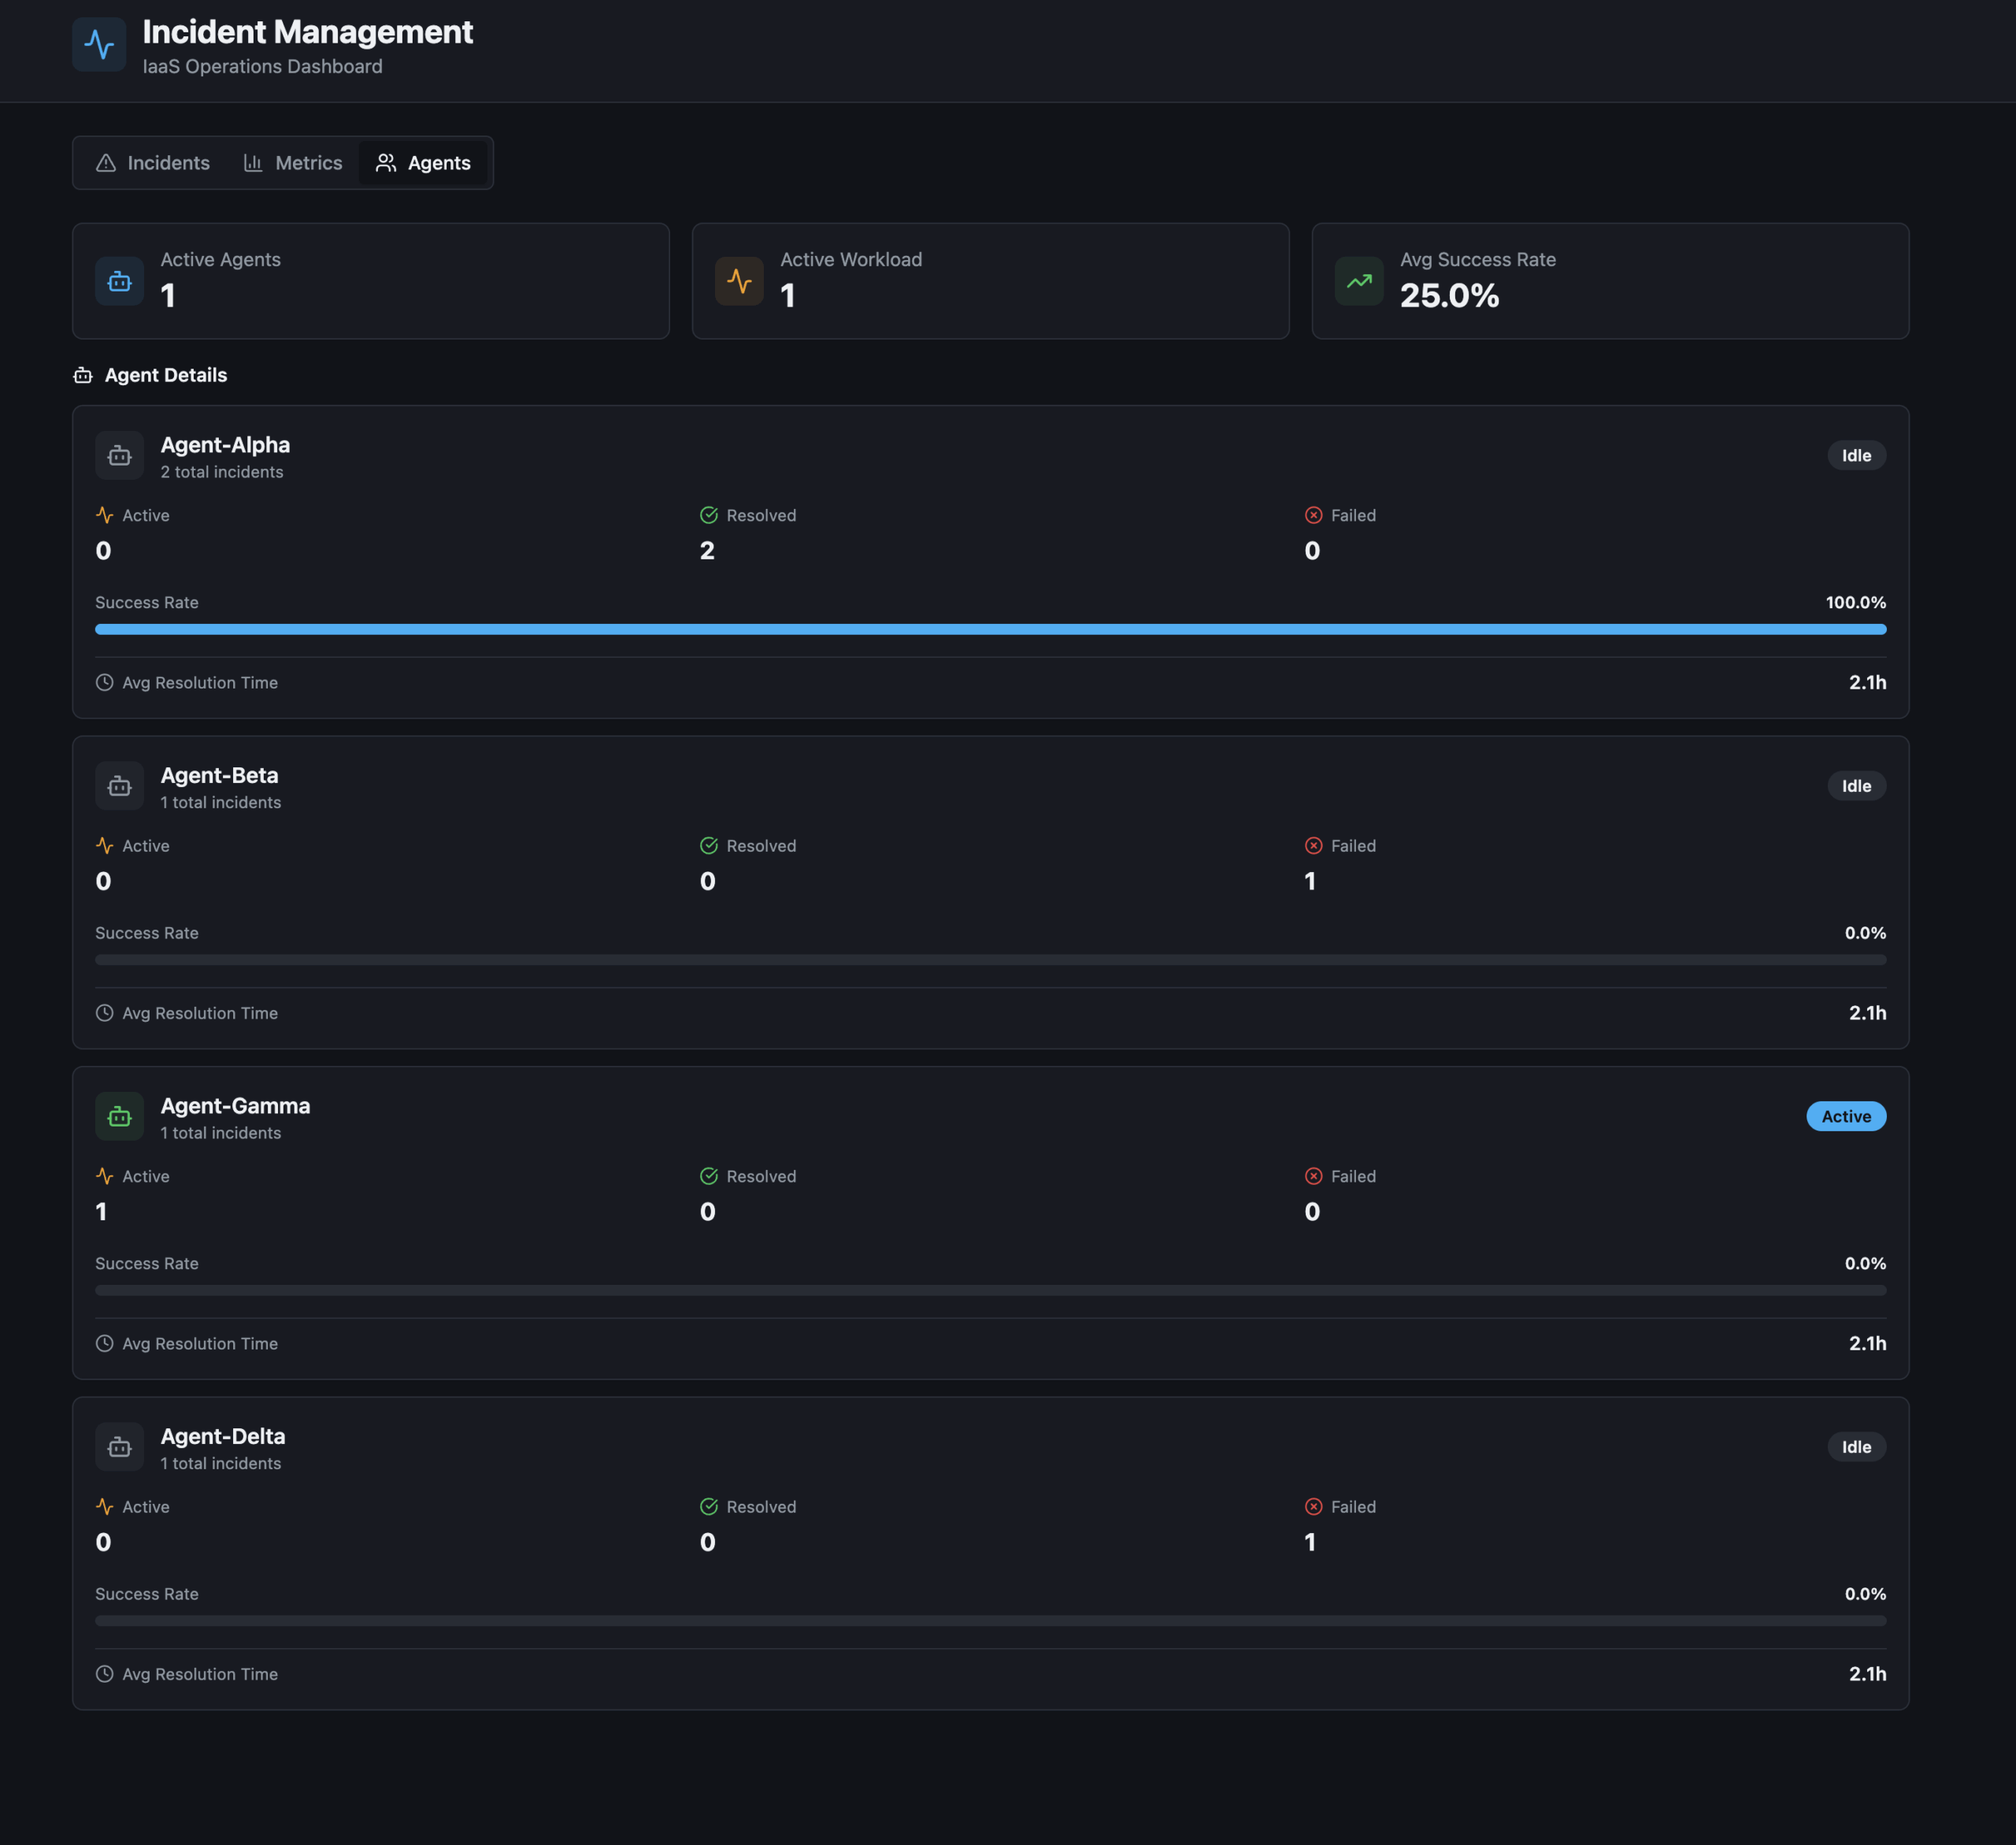
Task: Click the clock icon in Agent-Gamma's card
Action: 104,1344
